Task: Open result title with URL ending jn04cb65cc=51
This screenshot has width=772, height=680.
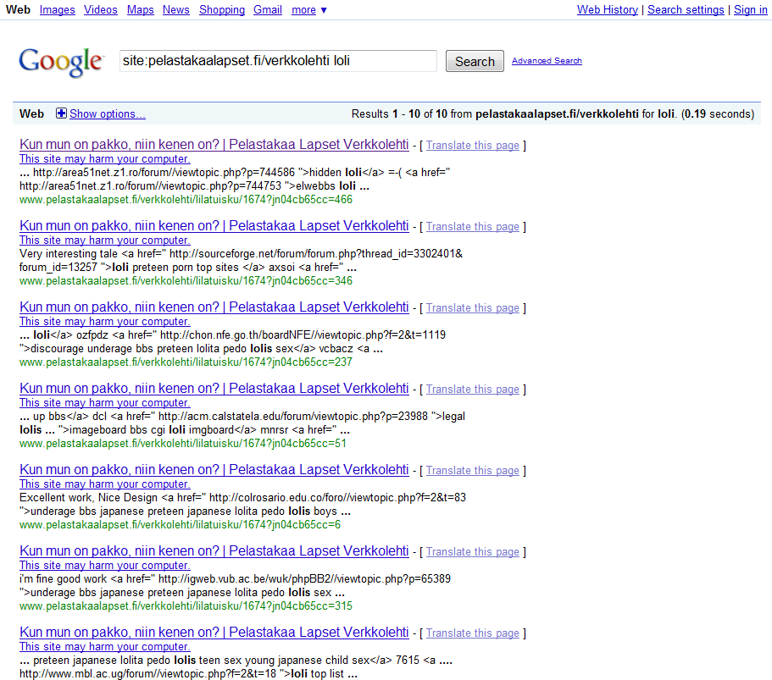Action: pyautogui.click(x=214, y=388)
